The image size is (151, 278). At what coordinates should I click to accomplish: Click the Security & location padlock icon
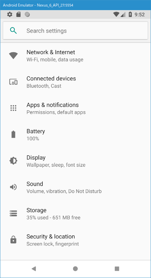click(x=13, y=240)
